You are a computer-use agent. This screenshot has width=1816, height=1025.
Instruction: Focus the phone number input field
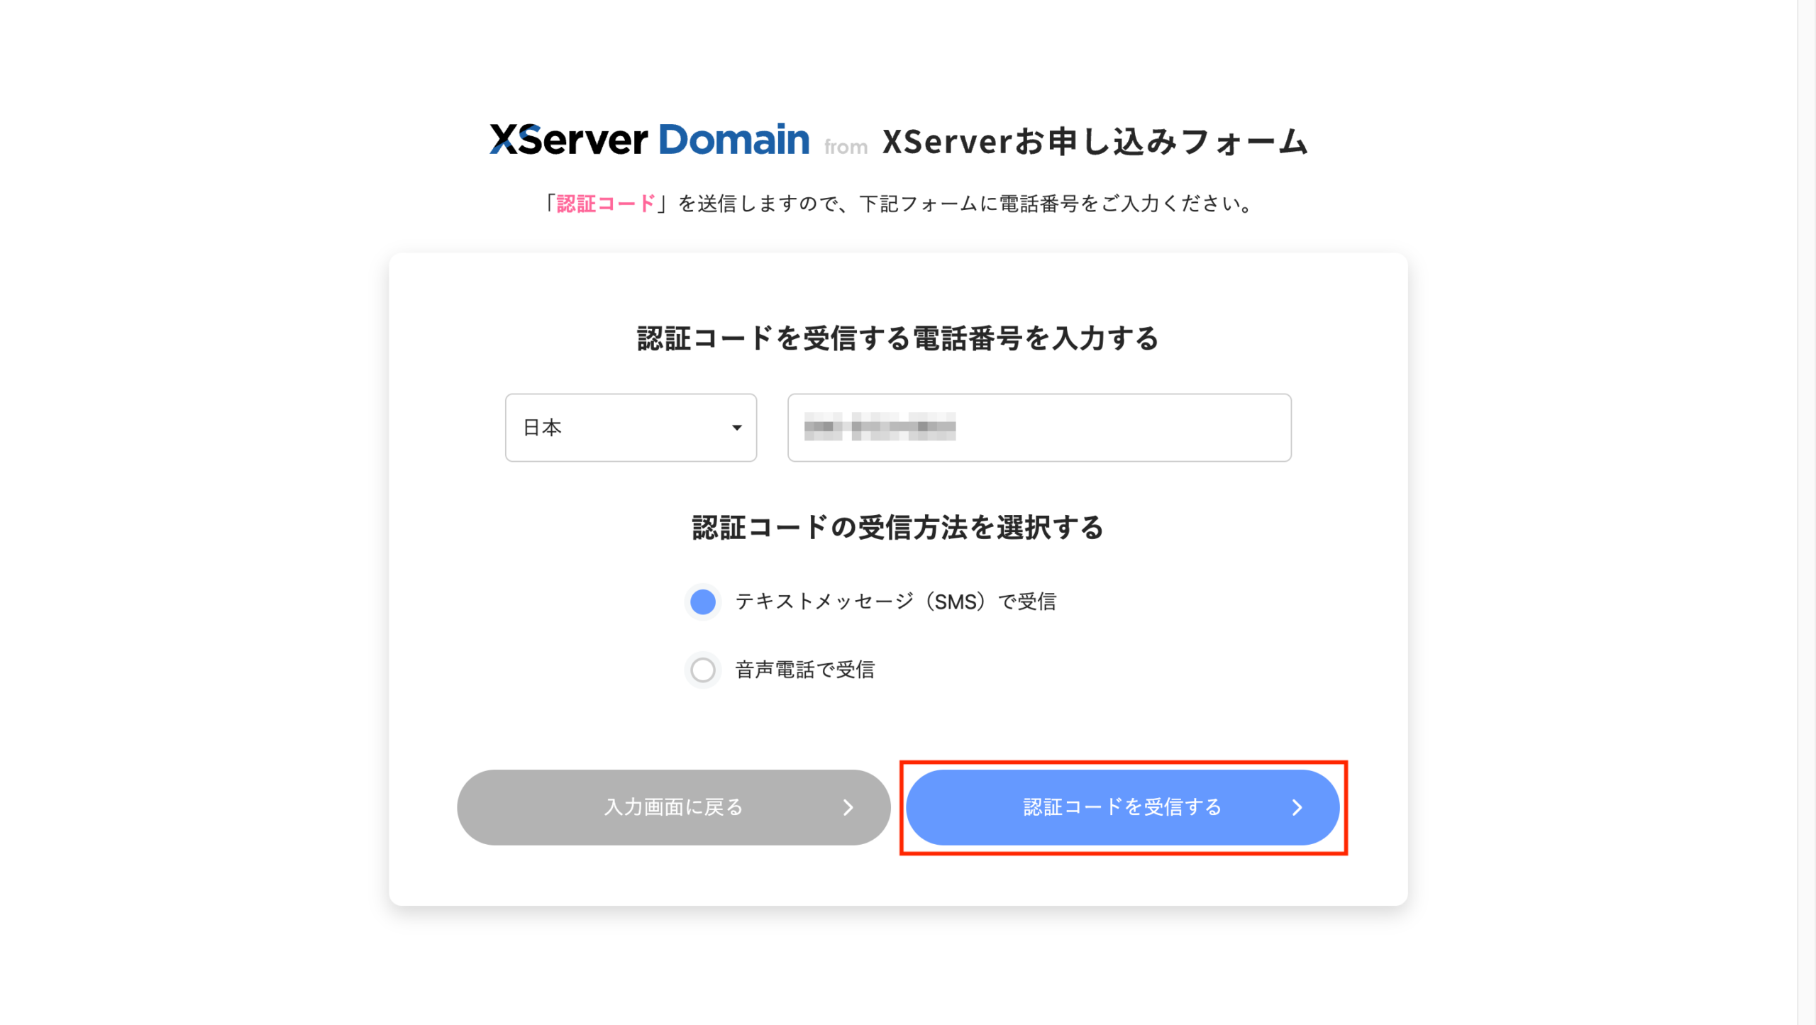click(1039, 428)
